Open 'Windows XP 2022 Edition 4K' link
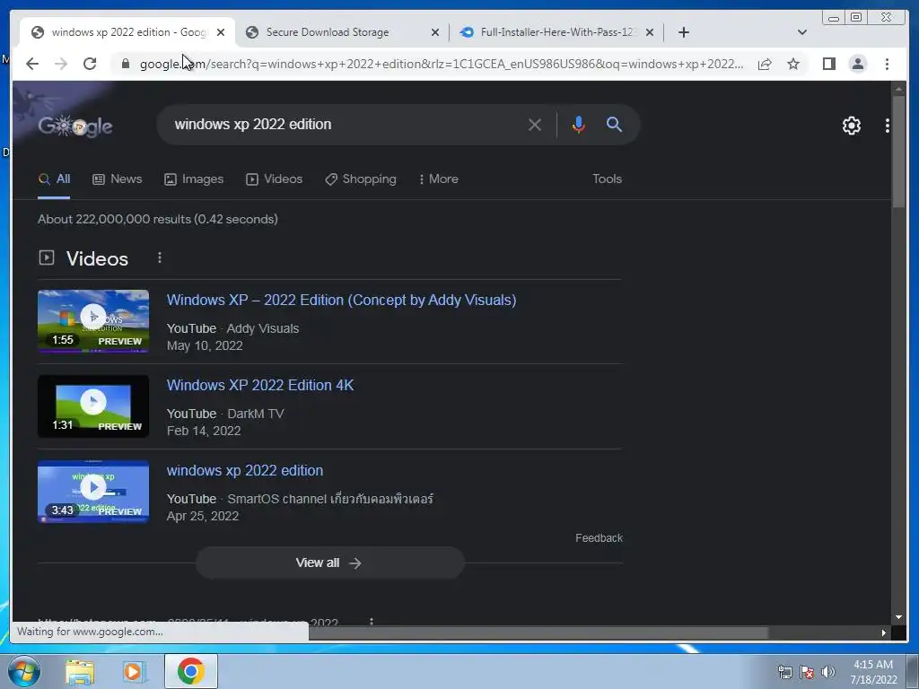919x689 pixels. click(x=260, y=385)
